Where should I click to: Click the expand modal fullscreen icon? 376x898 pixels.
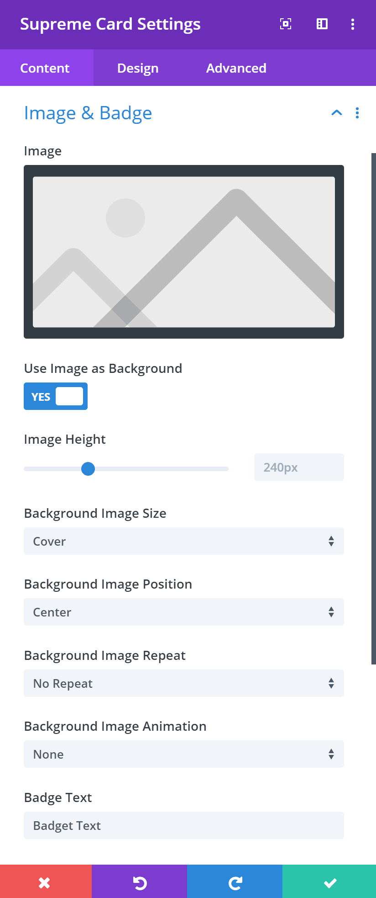pos(286,24)
